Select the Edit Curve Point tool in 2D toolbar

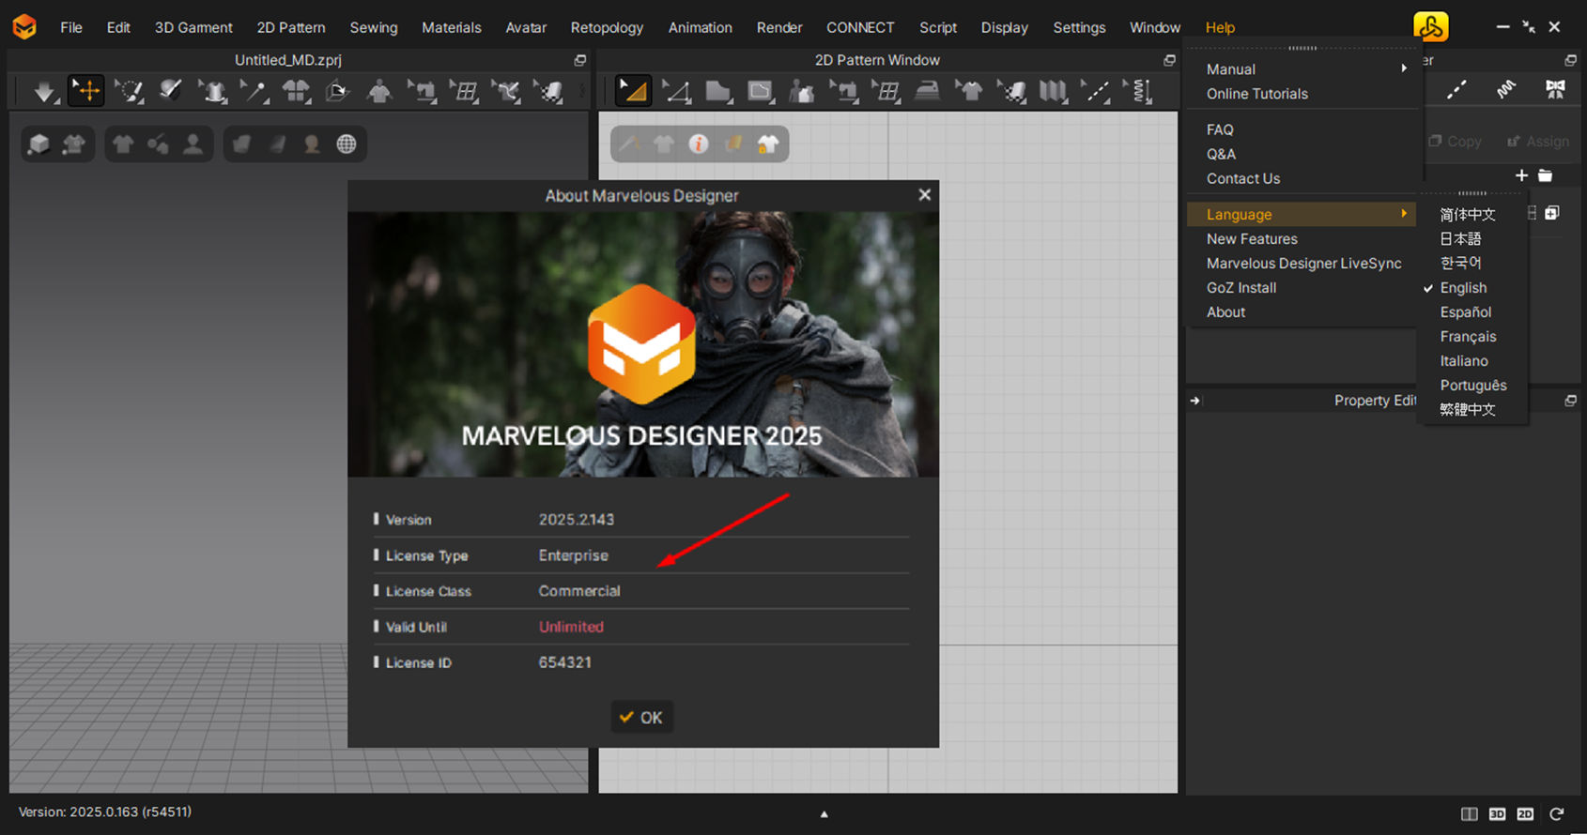pos(676,91)
